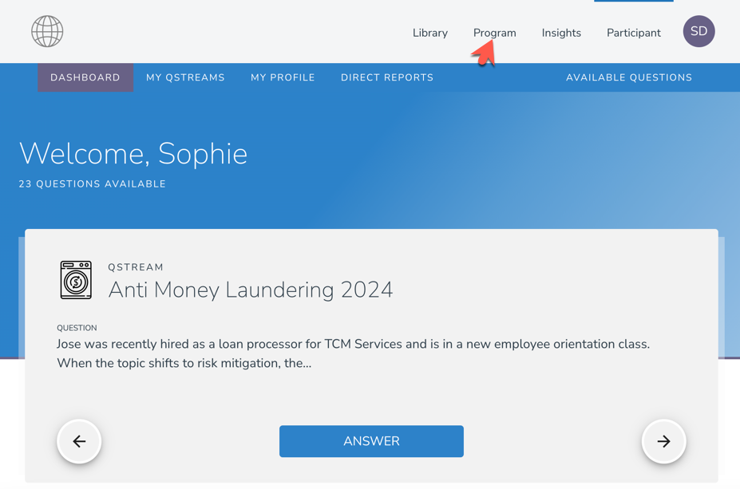Select the Dashboard tab
This screenshot has height=489, width=740.
(85, 77)
